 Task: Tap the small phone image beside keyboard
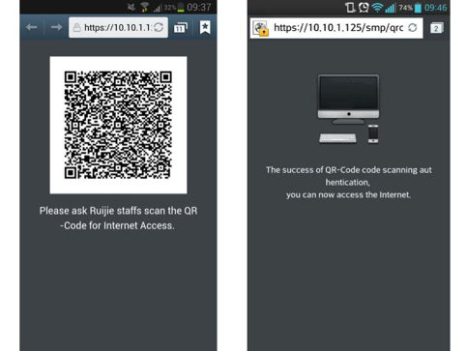click(373, 133)
